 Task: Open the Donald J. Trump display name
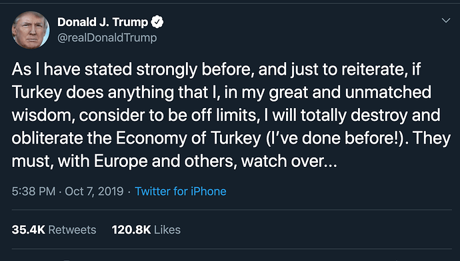(x=103, y=22)
